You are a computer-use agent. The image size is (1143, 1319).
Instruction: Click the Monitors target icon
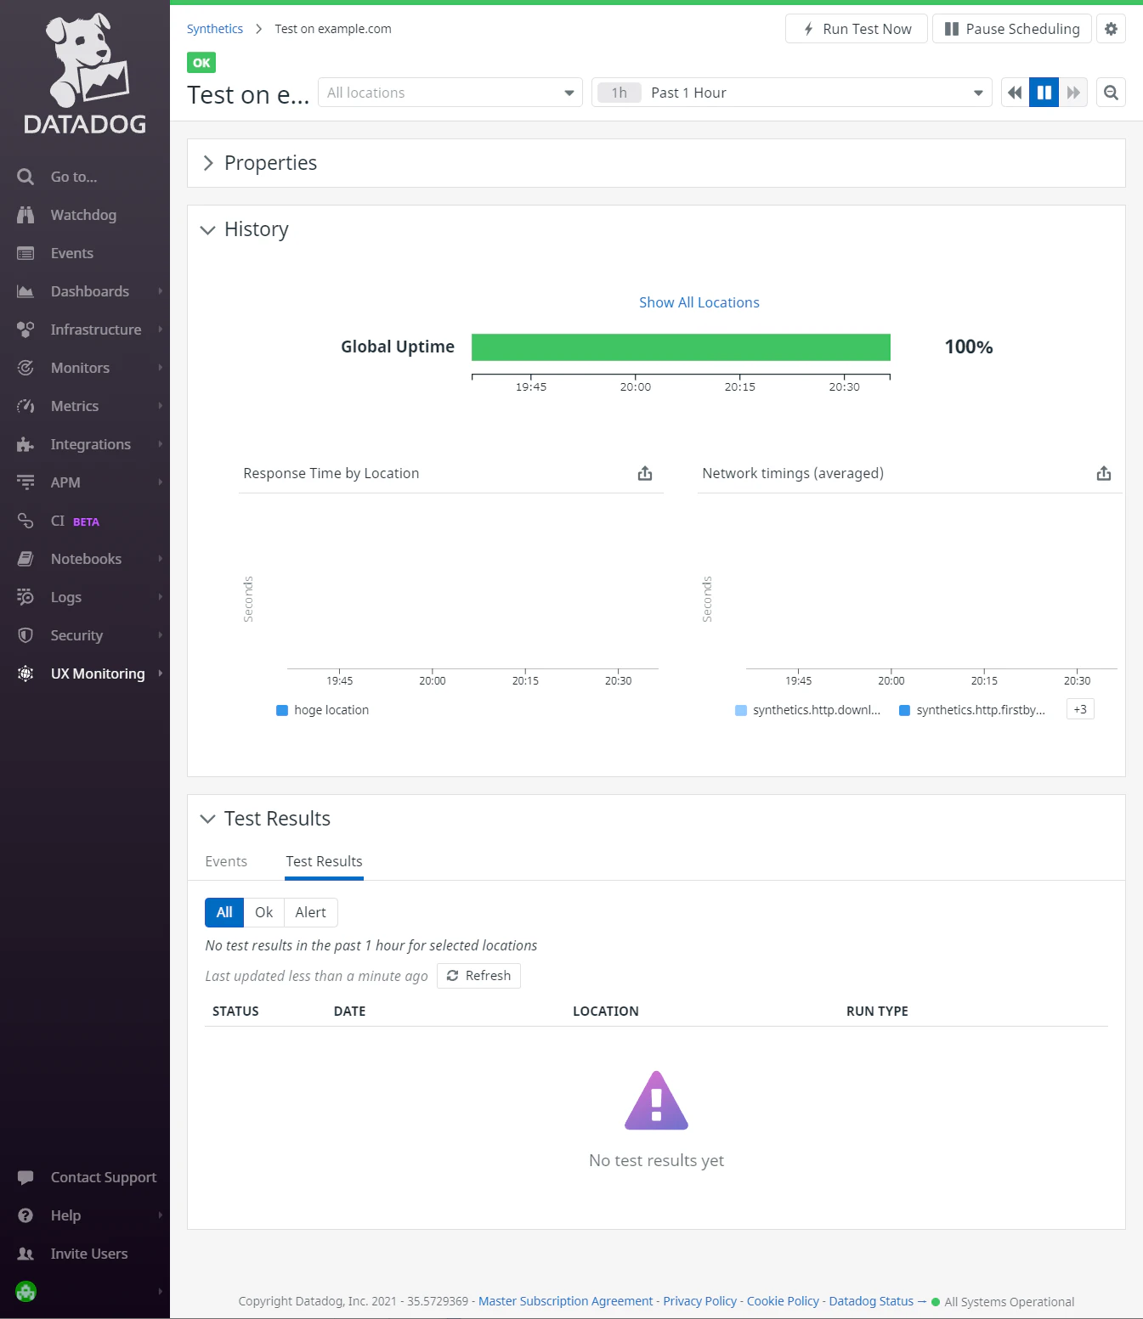click(x=25, y=368)
